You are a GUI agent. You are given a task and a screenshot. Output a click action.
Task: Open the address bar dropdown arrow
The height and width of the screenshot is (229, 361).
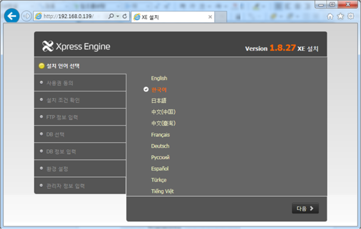[118, 16]
